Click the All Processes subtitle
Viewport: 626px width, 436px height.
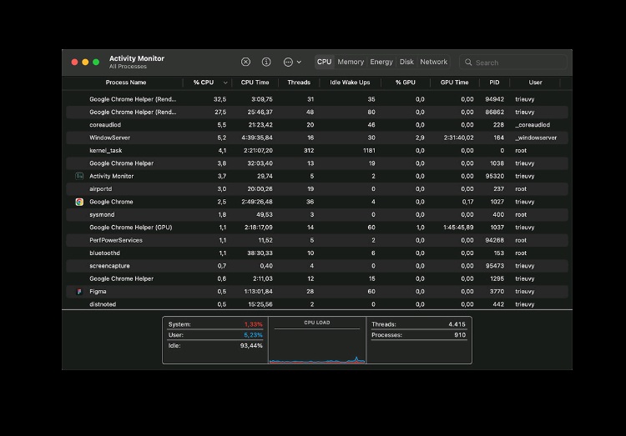coord(128,67)
